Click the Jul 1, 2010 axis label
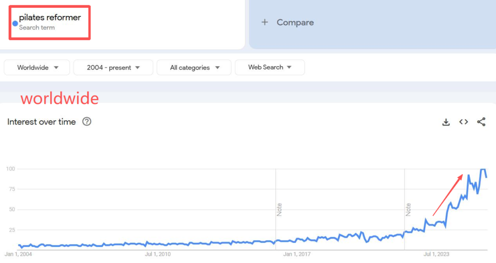 (158, 254)
